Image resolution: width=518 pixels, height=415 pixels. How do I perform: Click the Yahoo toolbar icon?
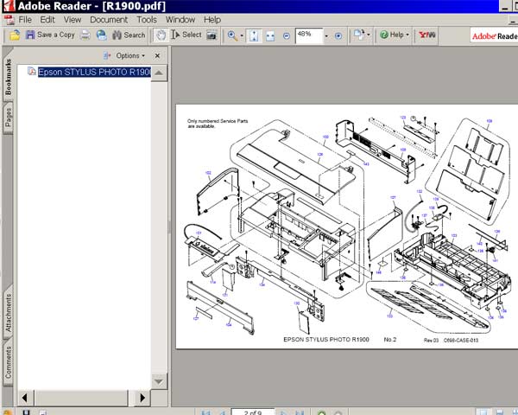pyautogui.click(x=426, y=35)
